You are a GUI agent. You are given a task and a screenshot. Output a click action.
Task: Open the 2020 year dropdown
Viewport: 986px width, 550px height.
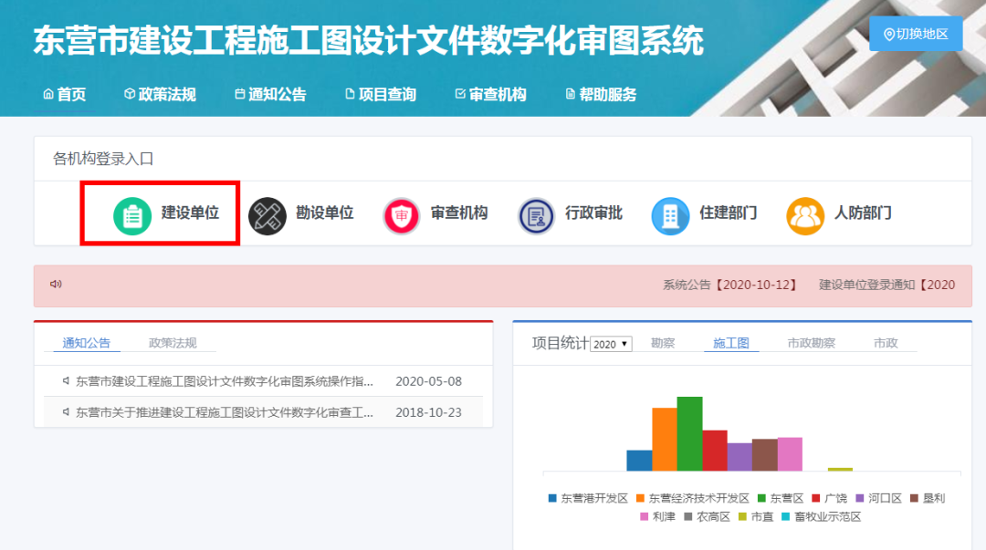click(611, 344)
